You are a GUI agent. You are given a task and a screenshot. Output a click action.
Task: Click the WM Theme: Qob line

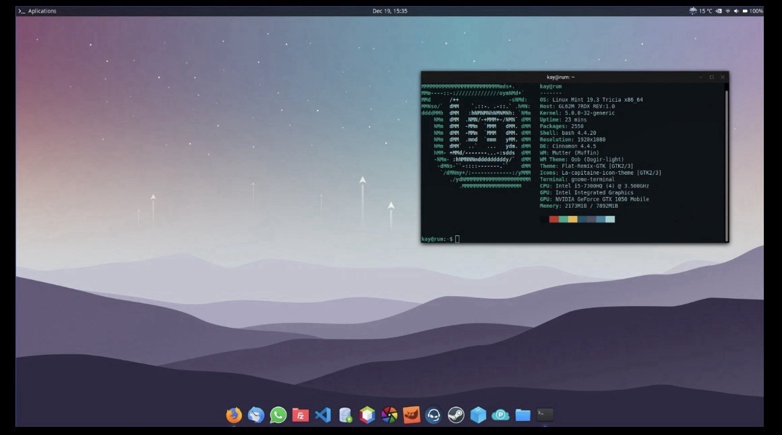coord(582,159)
